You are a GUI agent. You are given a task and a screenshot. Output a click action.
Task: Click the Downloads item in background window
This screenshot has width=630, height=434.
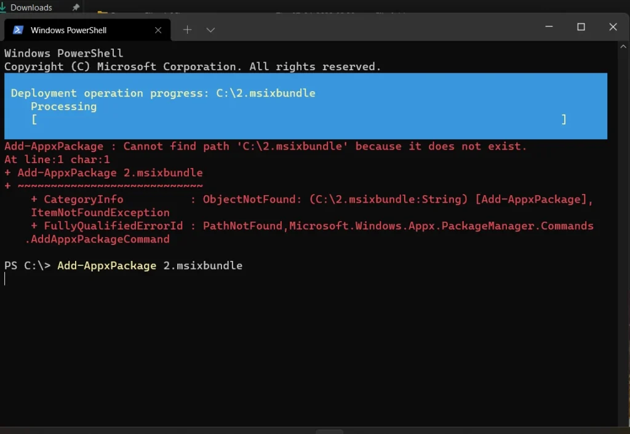[x=31, y=7]
